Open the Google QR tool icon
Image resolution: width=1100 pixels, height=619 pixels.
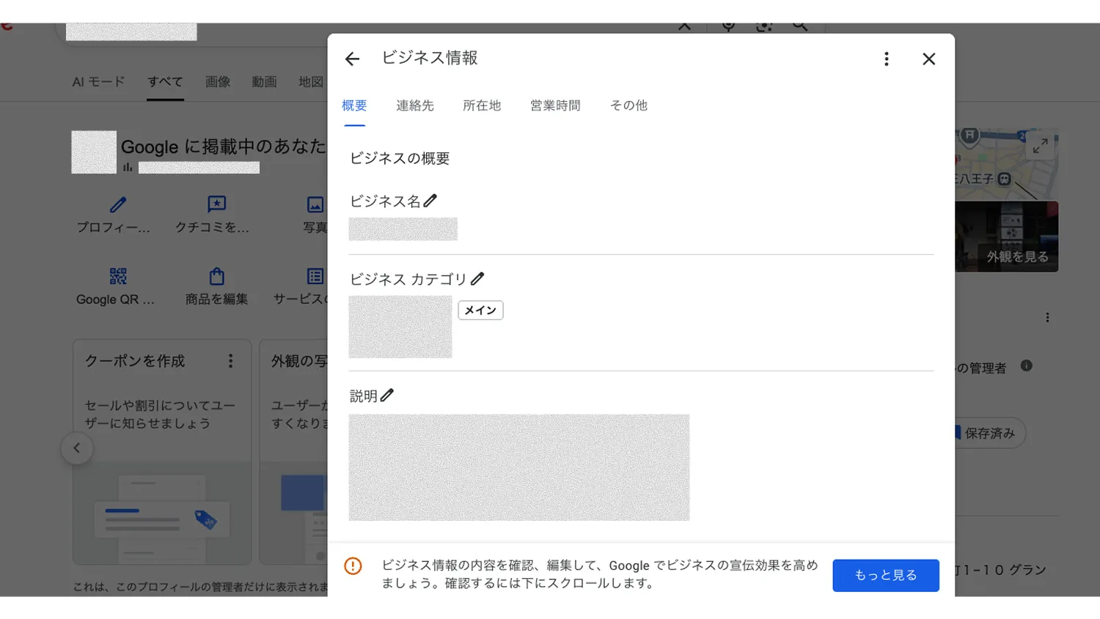[117, 275]
